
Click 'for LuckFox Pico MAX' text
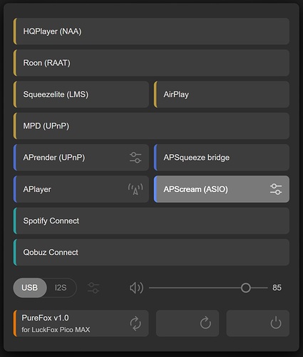coord(56,330)
